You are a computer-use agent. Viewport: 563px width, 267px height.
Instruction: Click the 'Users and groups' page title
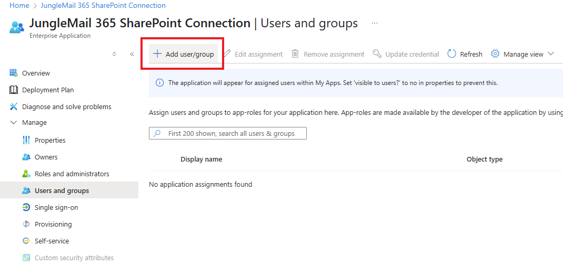(x=309, y=23)
